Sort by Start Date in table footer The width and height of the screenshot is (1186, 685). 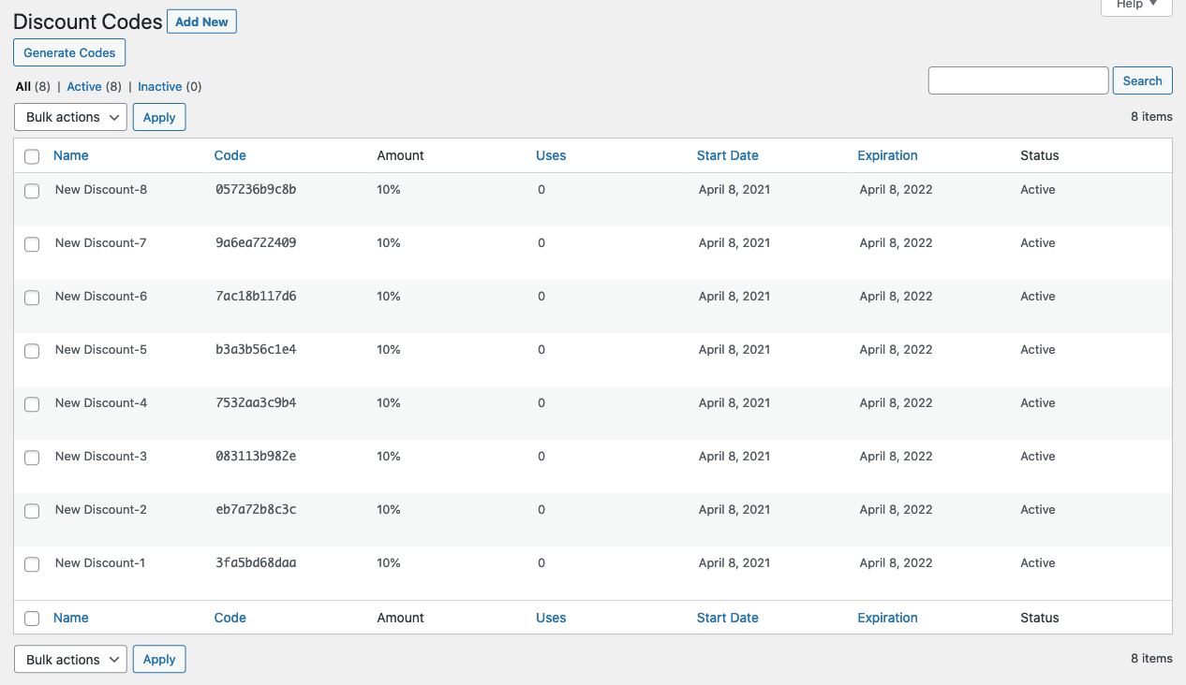coord(727,618)
